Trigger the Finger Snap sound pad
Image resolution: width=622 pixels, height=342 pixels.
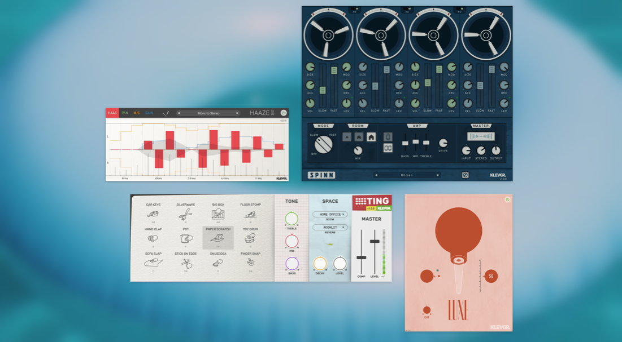point(250,262)
